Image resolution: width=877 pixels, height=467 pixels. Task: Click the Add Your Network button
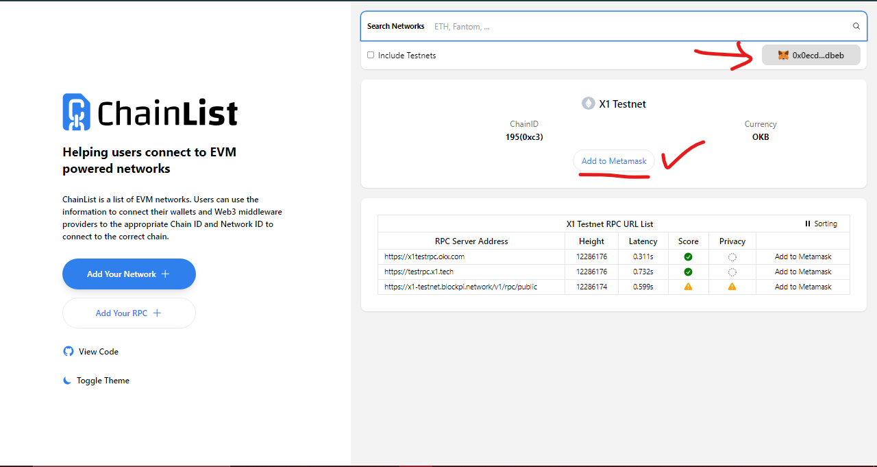point(129,274)
